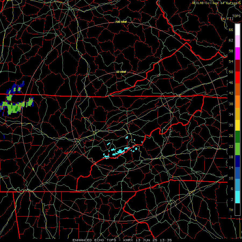The image size is (242, 242).
Task: Pick the dark green legend color segment
Action: click(x=237, y=137)
